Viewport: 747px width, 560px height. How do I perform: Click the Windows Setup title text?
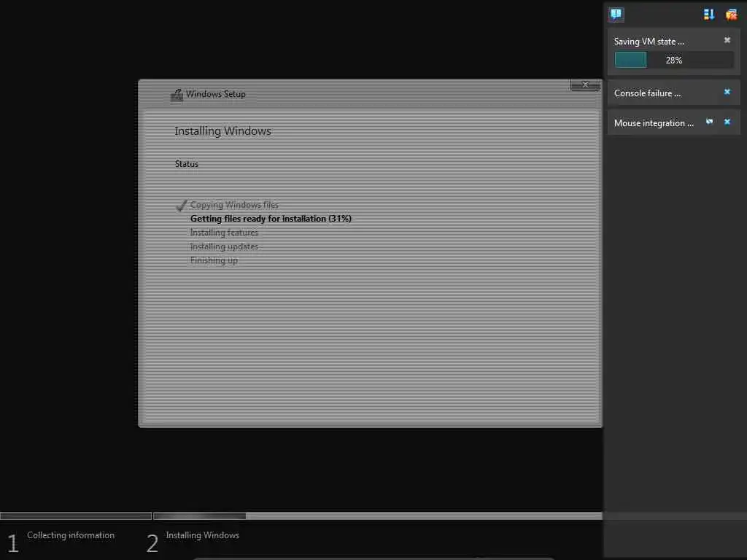(x=216, y=94)
